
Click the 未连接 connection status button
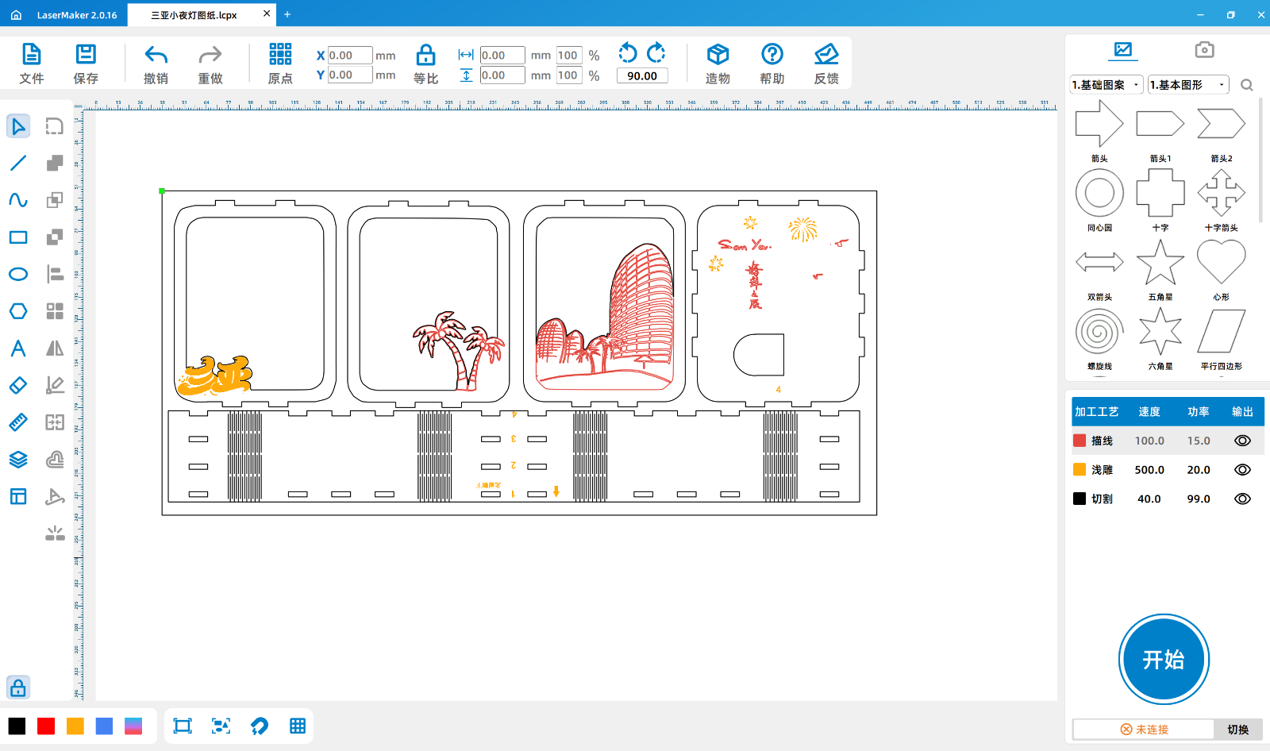1144,730
